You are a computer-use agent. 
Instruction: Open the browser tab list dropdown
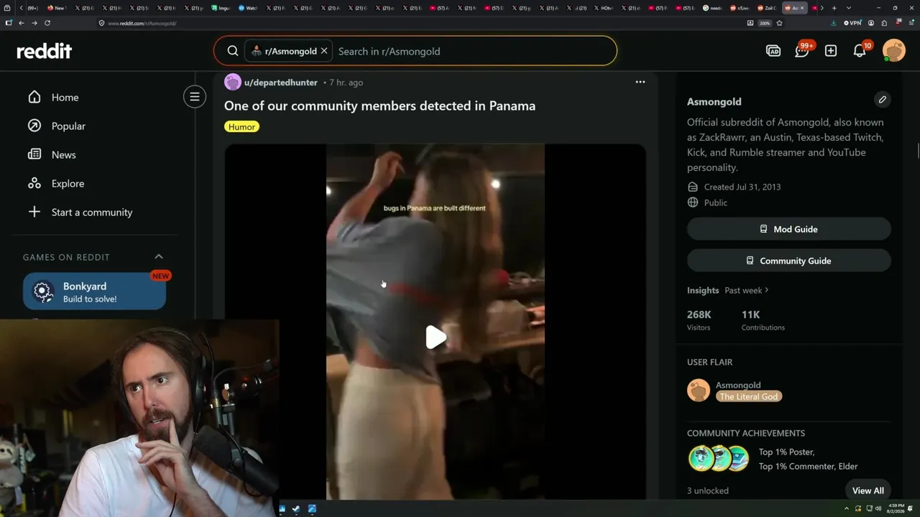click(x=848, y=8)
